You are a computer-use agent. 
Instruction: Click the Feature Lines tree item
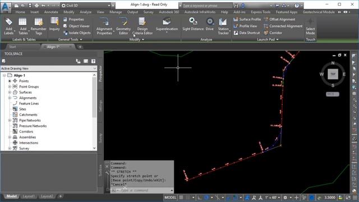[x=29, y=103]
